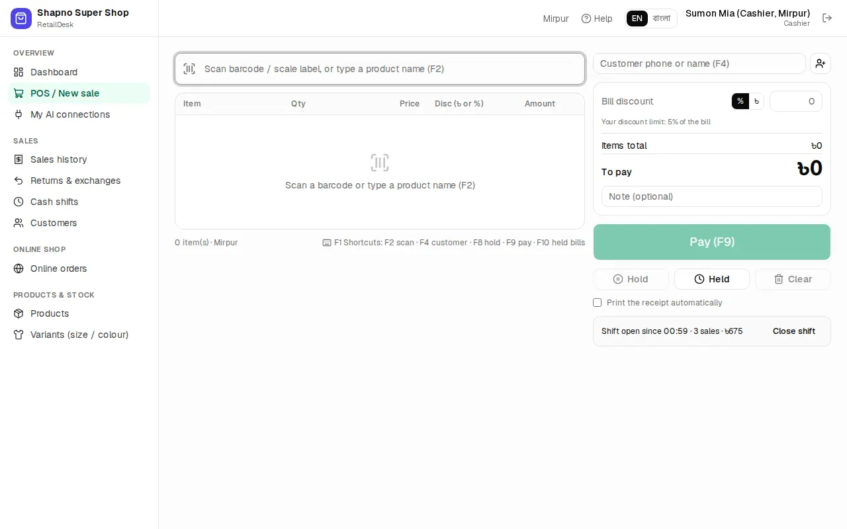
Task: Open the Held bills list
Action: [x=712, y=279]
